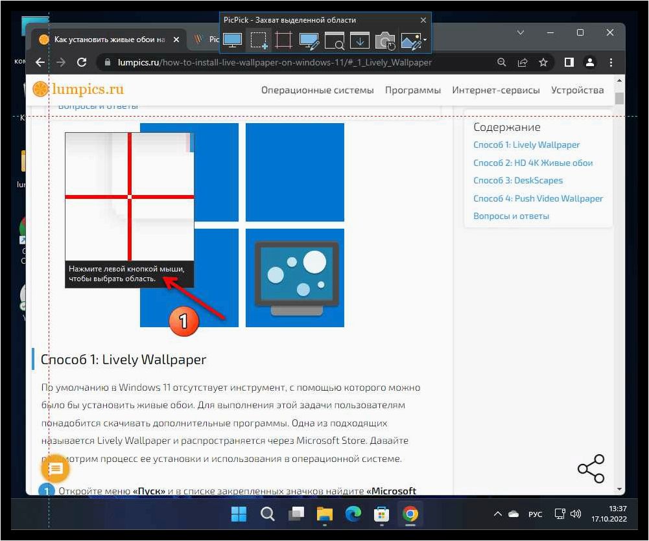Viewport: 649px width, 541px height.
Task: Select PicPick region capture tool
Action: pos(259,41)
